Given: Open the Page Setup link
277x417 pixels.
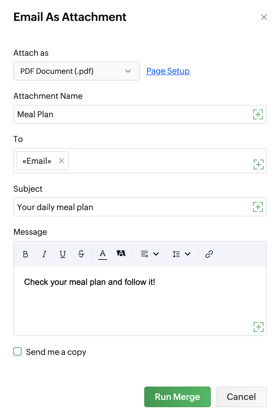Looking at the screenshot, I should pyautogui.click(x=168, y=71).
